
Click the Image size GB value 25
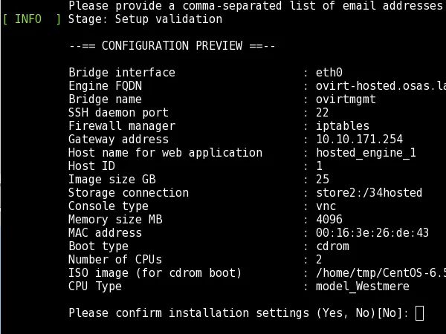[x=322, y=180]
